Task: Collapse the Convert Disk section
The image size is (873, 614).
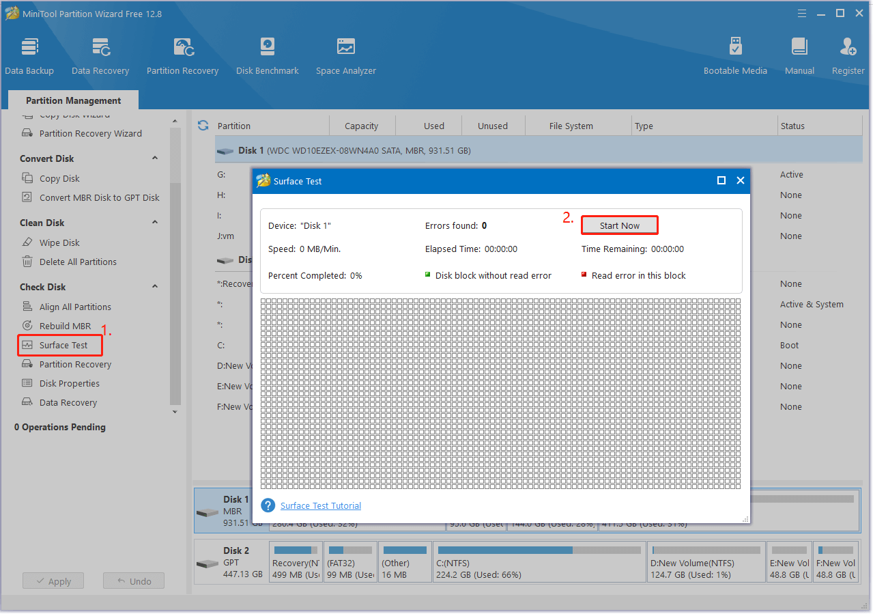Action: pos(155,158)
